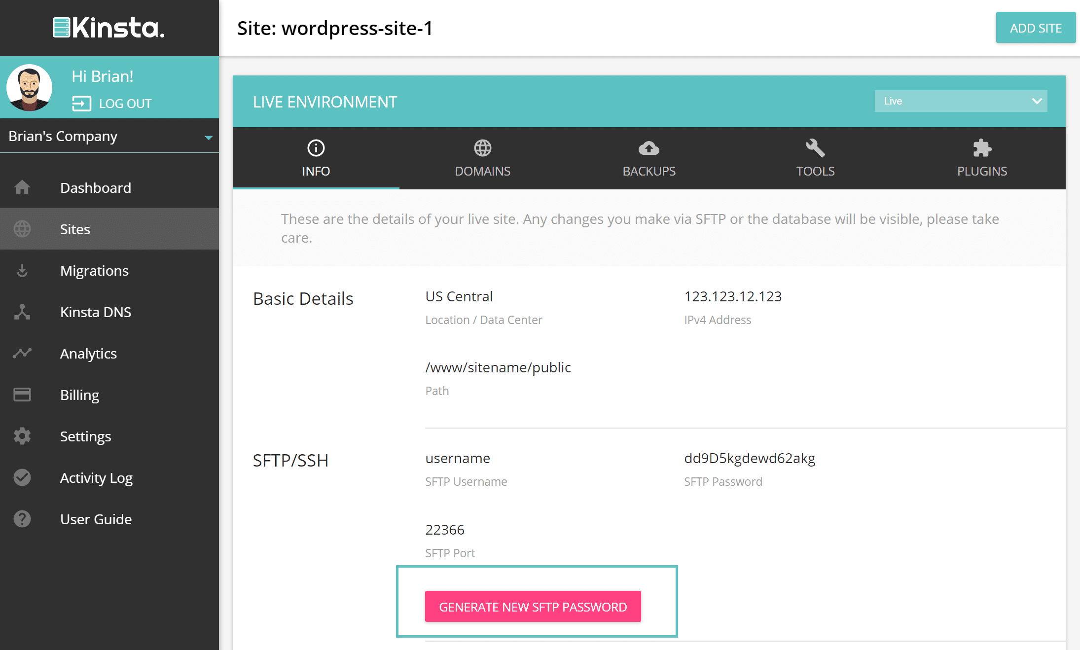
Task: Open the Live environment dropdown
Action: [x=960, y=101]
